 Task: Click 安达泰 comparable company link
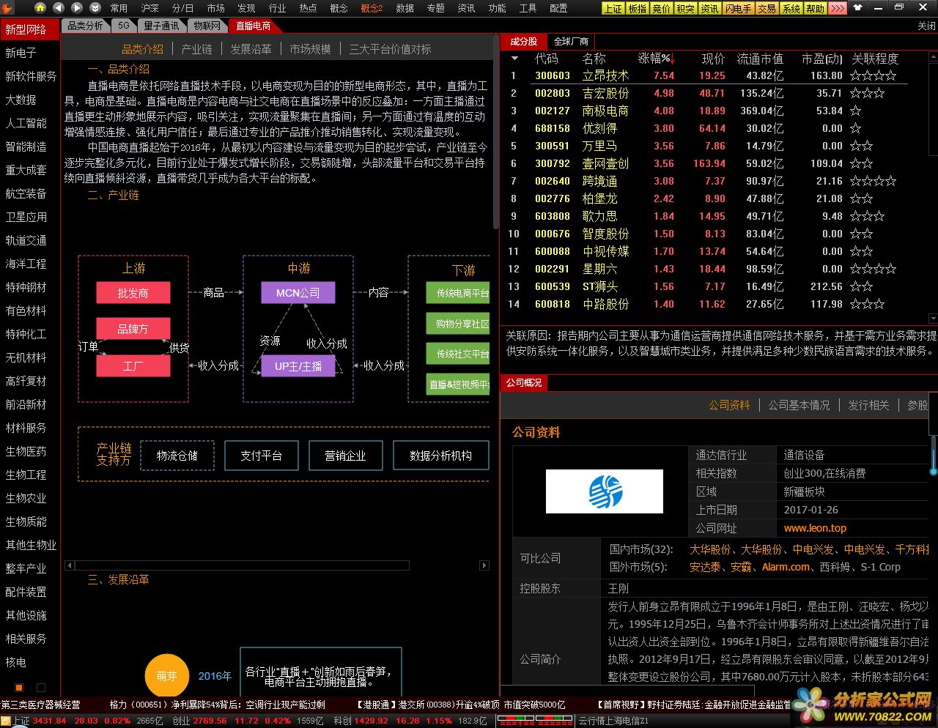[x=704, y=567]
